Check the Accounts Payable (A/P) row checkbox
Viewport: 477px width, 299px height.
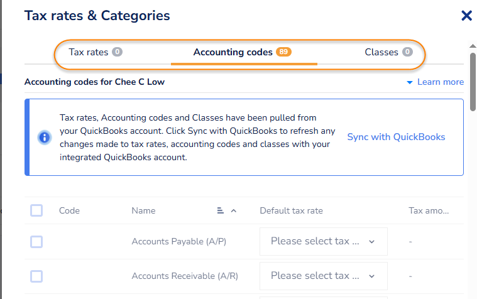[36, 242]
